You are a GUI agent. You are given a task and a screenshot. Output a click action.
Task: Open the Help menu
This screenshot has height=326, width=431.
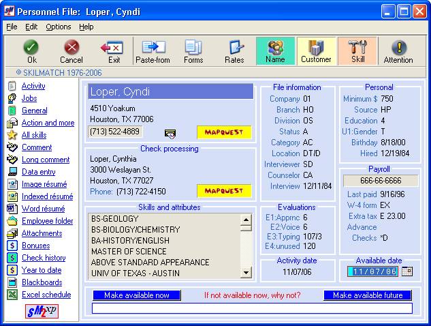point(86,27)
